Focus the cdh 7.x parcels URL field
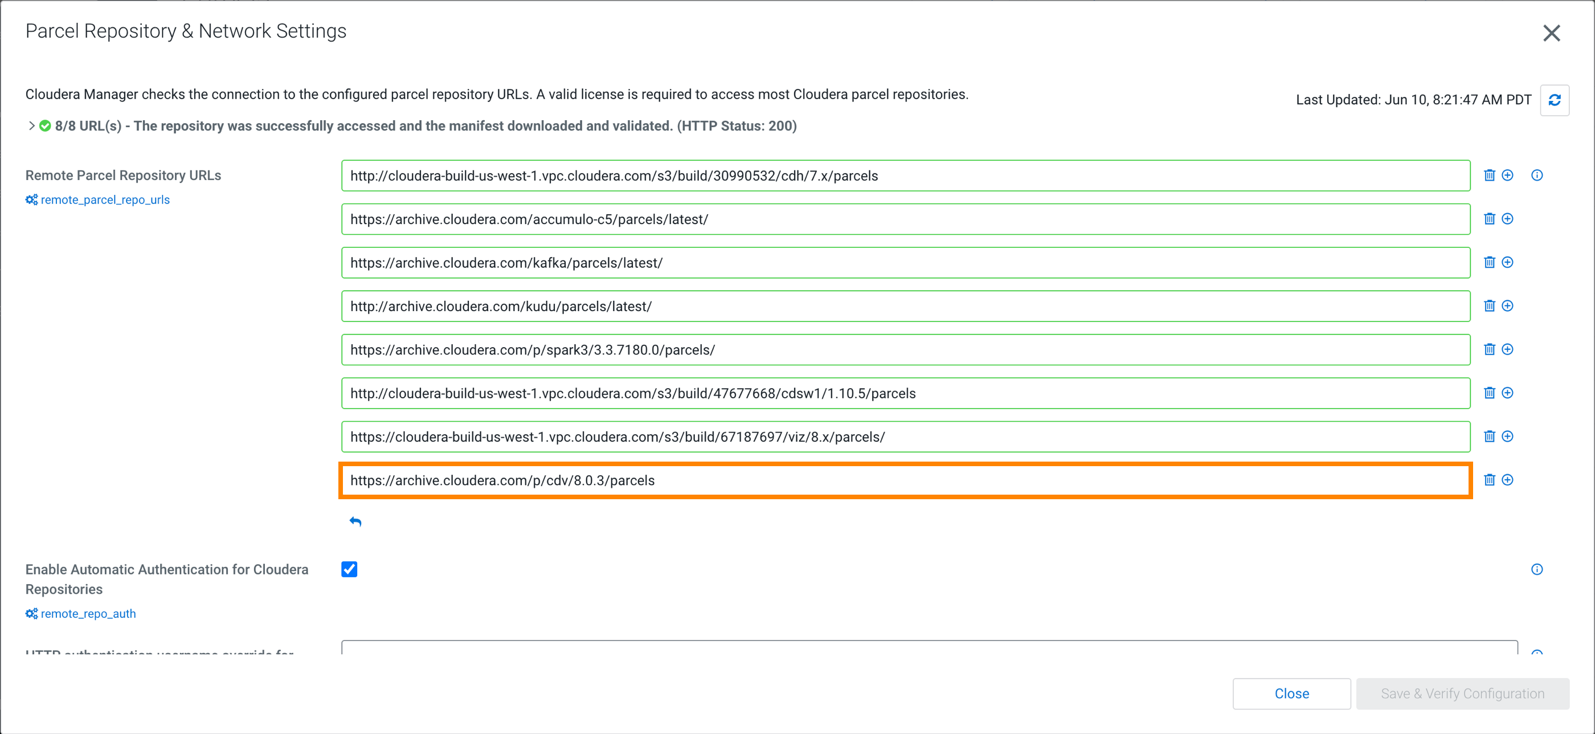 point(904,176)
